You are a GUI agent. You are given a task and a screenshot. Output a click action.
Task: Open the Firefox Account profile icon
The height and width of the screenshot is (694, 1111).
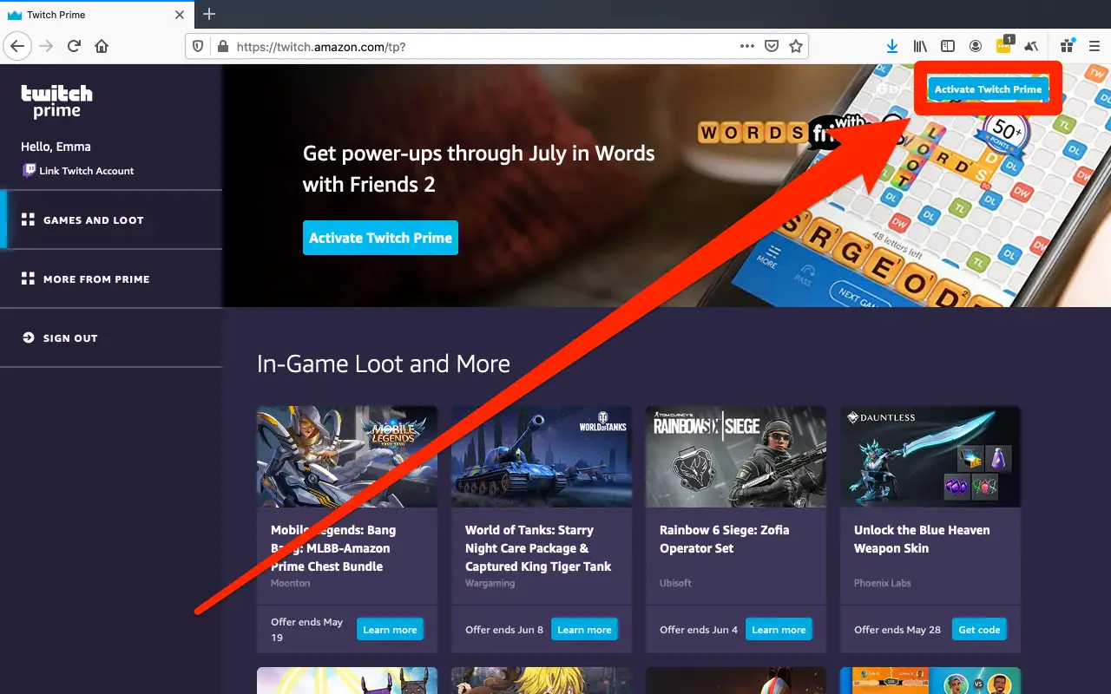pos(976,46)
